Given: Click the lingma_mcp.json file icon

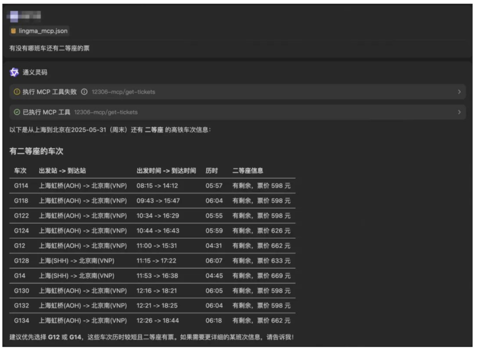Looking at the screenshot, I should coord(14,31).
